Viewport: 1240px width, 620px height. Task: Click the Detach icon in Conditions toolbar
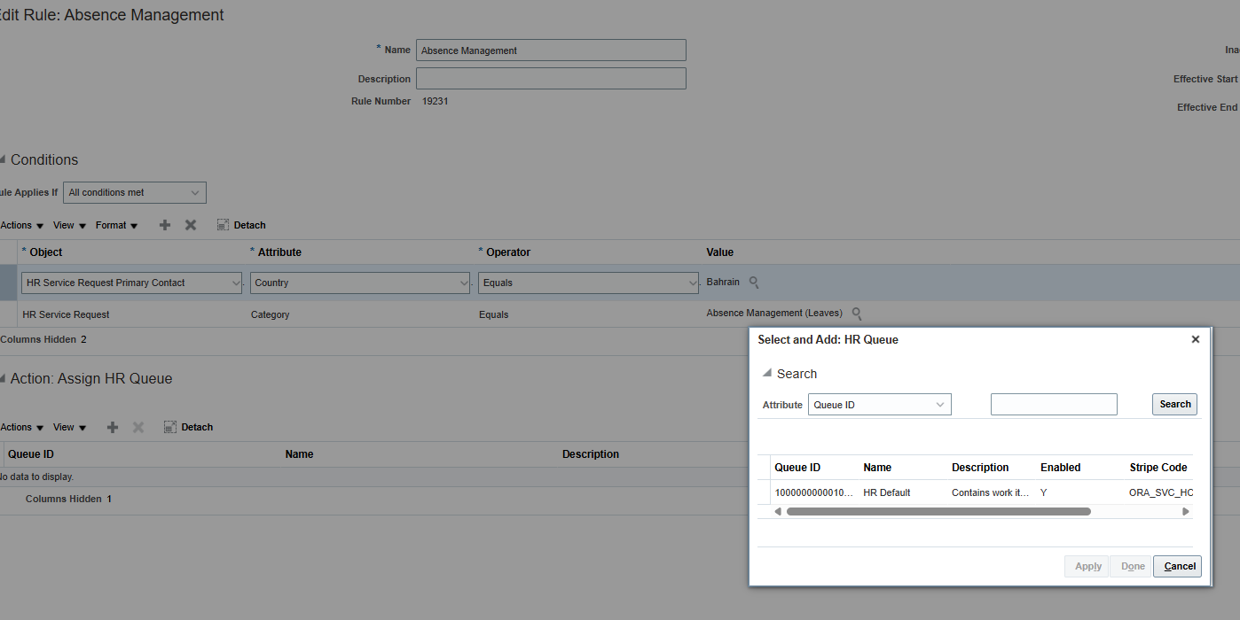223,225
